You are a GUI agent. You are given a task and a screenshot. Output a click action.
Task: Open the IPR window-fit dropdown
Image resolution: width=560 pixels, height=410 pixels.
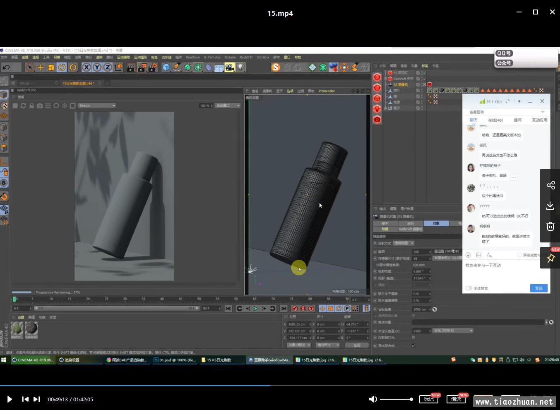click(x=228, y=105)
